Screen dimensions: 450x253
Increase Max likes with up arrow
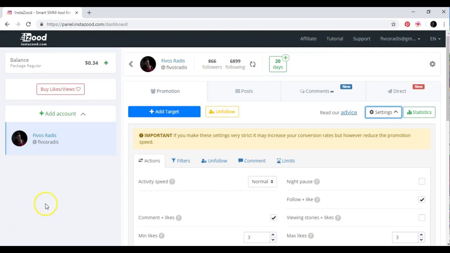421,234
